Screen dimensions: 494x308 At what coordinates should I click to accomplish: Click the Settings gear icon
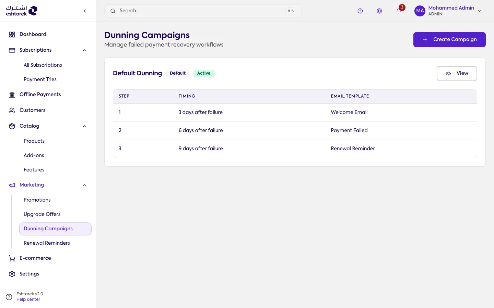[12, 274]
